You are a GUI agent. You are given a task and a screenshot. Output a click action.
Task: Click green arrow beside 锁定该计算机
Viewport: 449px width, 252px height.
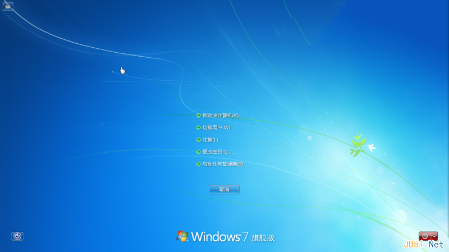pyautogui.click(x=199, y=116)
